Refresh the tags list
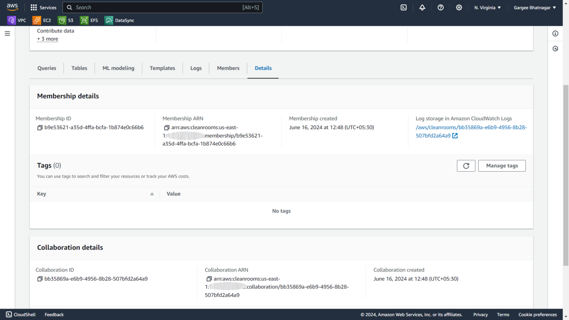 466,166
